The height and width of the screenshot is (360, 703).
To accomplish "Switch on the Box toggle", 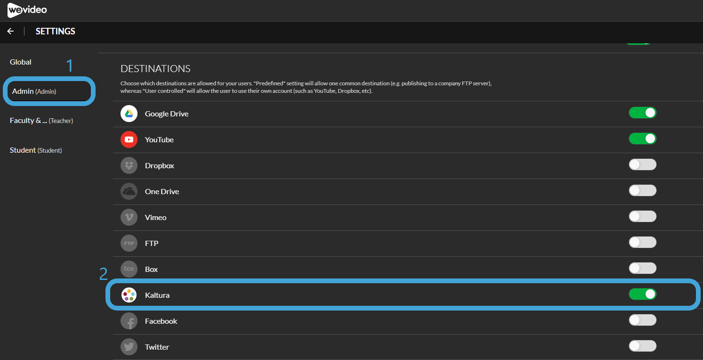I will 642,268.
